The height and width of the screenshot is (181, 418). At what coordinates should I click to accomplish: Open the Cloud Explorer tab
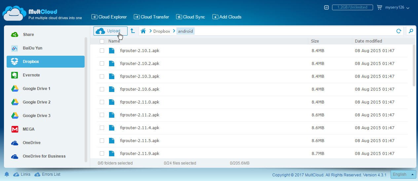click(x=109, y=17)
